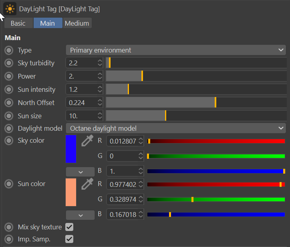Click the keyframe dot beside Sky turbidity
290x247 pixels.
coord(9,63)
